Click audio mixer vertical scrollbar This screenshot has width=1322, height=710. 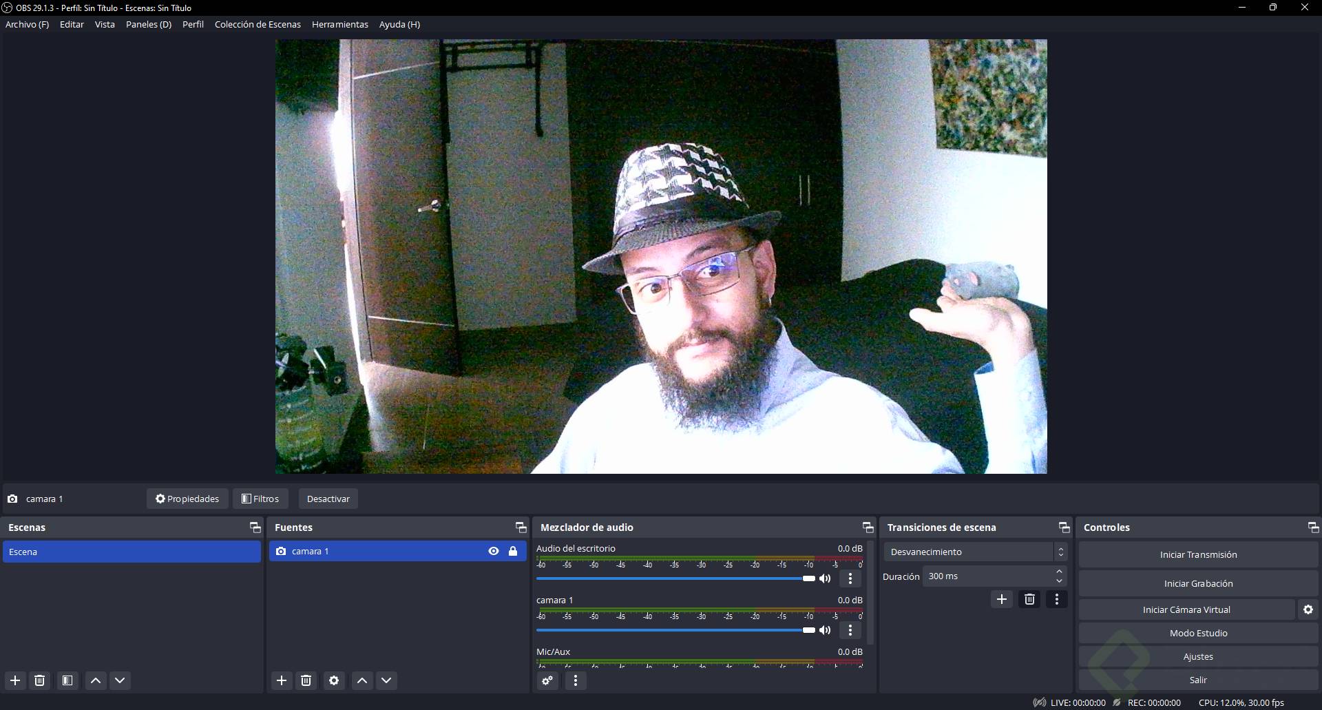tap(870, 594)
